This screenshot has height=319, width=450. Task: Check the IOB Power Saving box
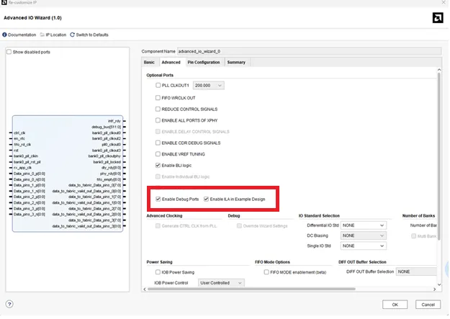click(x=158, y=272)
